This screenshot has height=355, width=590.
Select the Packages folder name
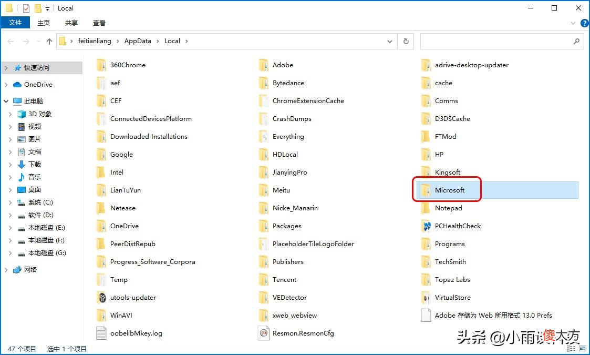(287, 226)
